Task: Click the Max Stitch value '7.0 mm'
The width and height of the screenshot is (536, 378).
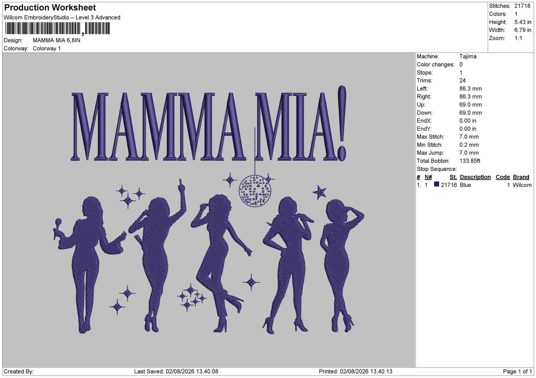Action: click(x=469, y=137)
